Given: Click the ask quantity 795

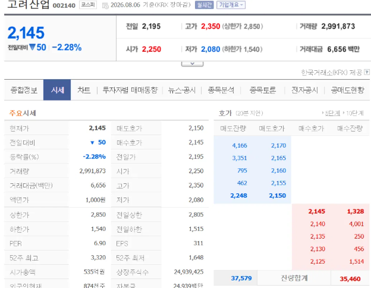Looking at the screenshot, I should click(x=242, y=171).
